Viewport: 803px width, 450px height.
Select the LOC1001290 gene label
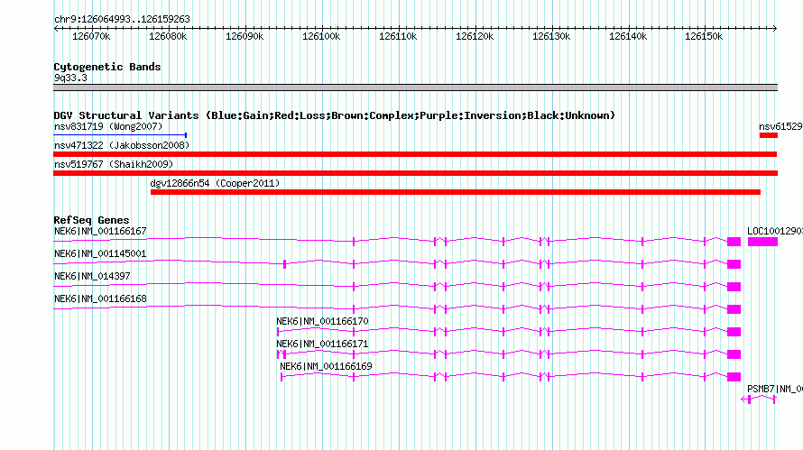775,231
